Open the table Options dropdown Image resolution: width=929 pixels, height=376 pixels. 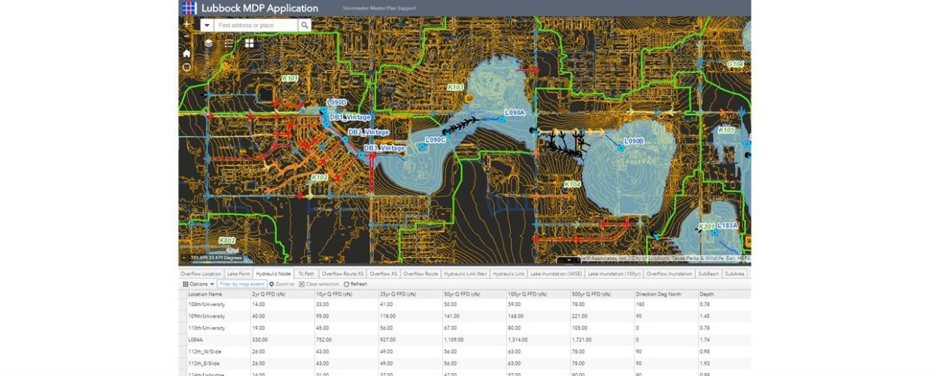pyautogui.click(x=199, y=284)
